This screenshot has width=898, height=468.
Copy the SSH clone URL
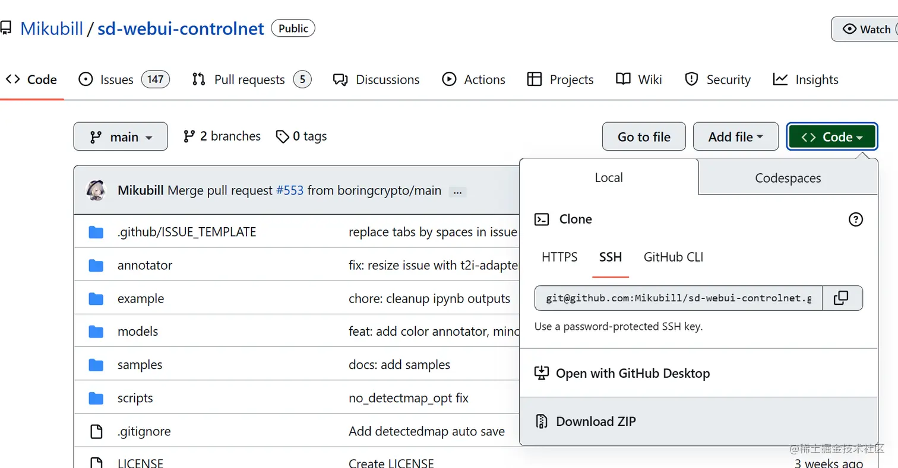point(842,298)
